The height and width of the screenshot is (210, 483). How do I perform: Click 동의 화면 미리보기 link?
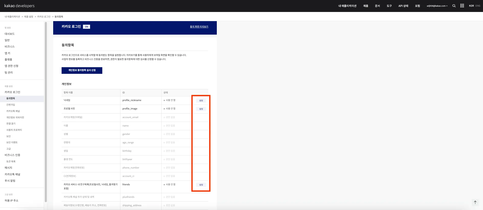pos(199,27)
